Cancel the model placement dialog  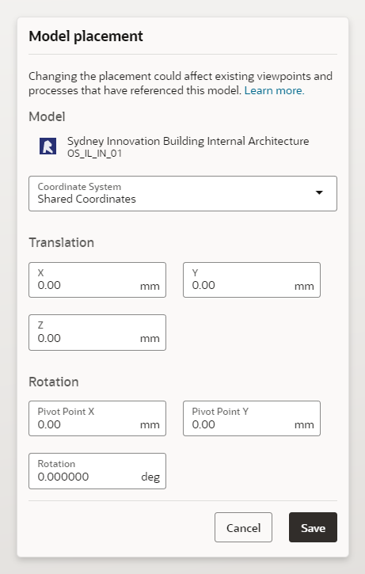tap(243, 527)
